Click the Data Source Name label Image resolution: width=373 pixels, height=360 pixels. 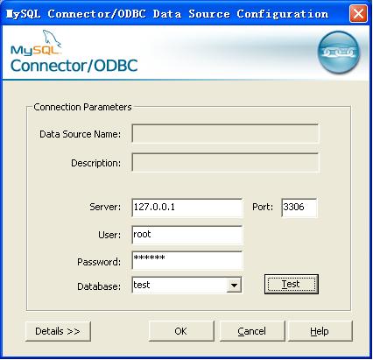(81, 134)
